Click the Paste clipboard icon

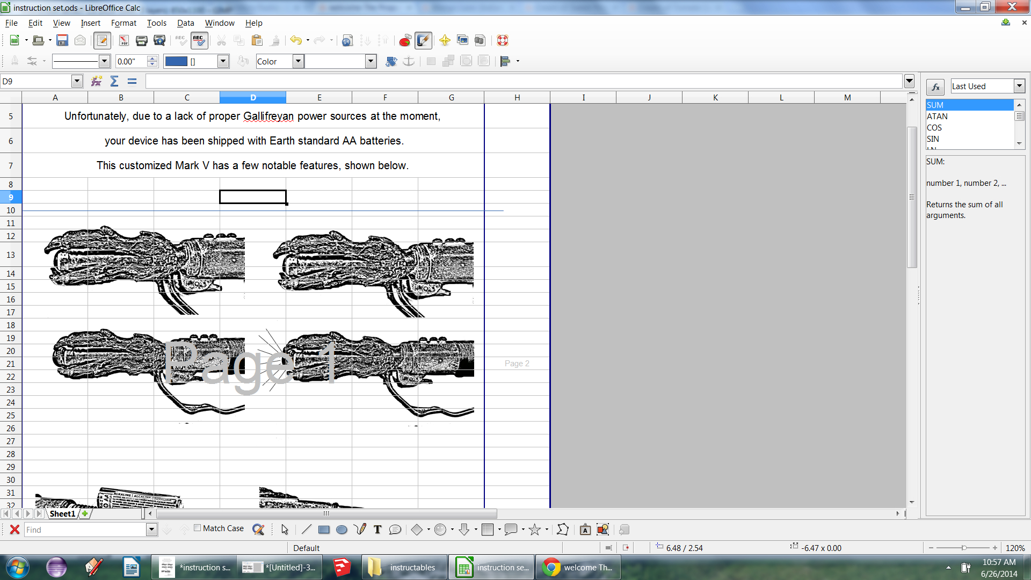[257, 40]
